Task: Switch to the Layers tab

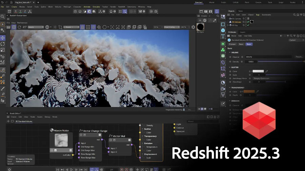Action: (243, 32)
